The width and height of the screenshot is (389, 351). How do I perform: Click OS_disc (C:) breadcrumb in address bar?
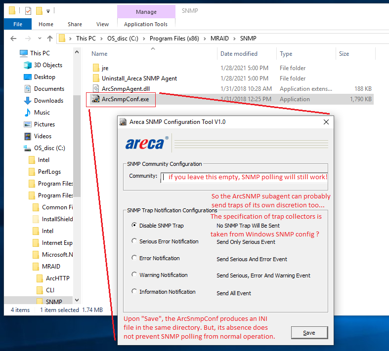click(123, 39)
